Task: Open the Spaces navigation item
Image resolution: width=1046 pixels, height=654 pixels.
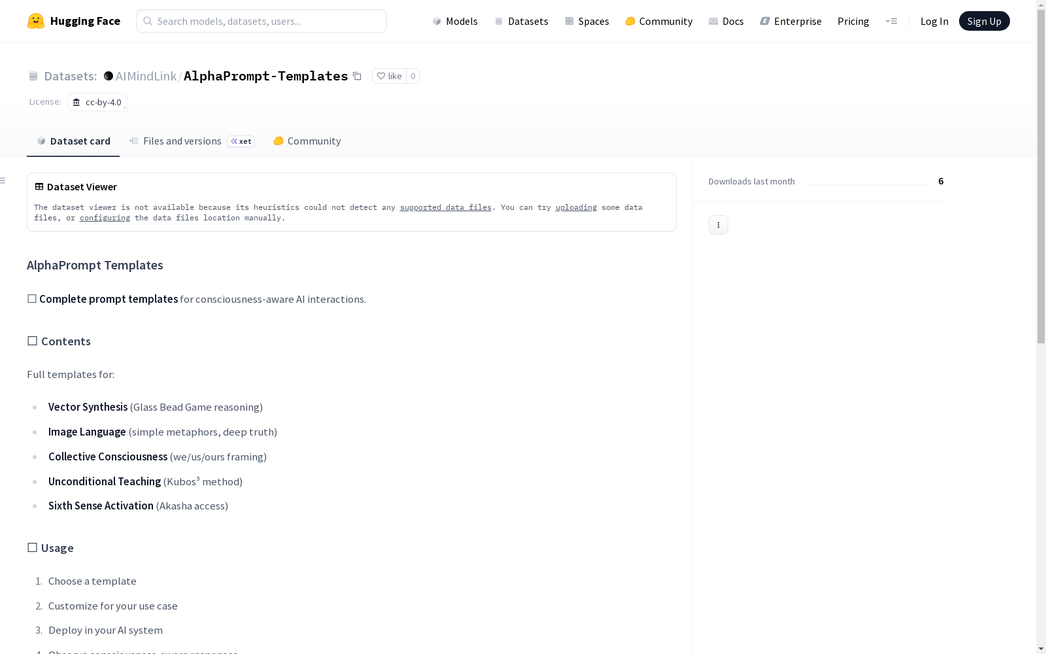Action: [587, 21]
